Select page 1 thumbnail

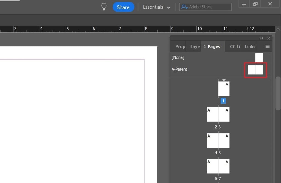click(x=224, y=89)
